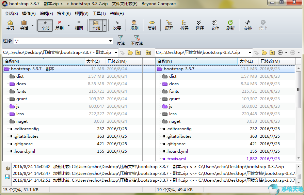Toggle Show Same (相同) filter
304x195 pixels.
(79, 25)
